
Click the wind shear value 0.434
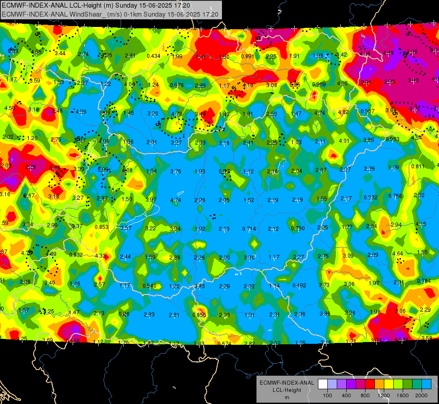(x=153, y=56)
